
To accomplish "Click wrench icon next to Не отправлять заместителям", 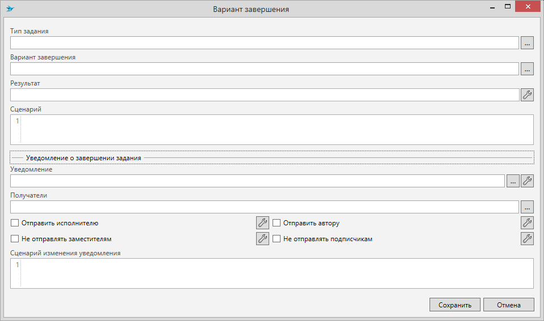I will point(262,239).
